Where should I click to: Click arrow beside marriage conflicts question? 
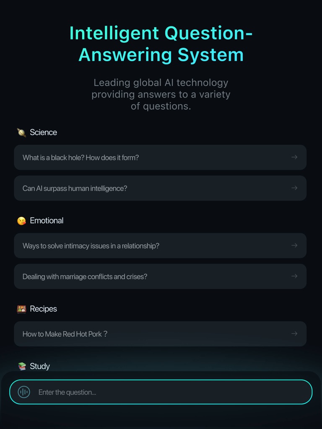coord(294,277)
